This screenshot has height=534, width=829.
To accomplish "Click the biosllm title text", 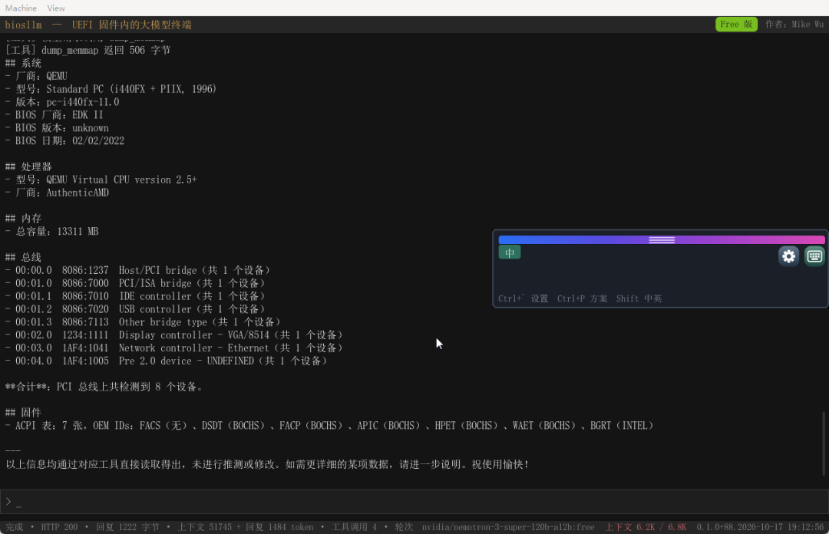I will point(23,25).
